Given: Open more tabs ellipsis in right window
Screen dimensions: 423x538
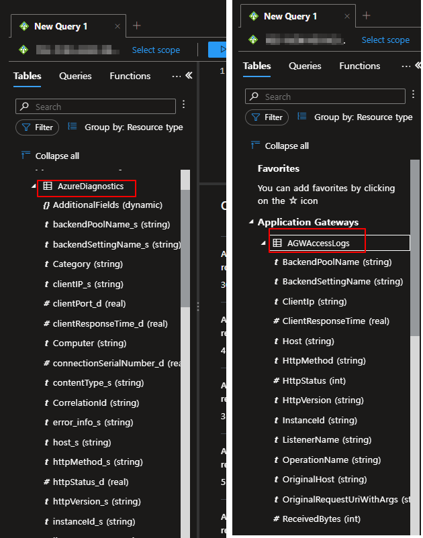Looking at the screenshot, I should (x=406, y=66).
